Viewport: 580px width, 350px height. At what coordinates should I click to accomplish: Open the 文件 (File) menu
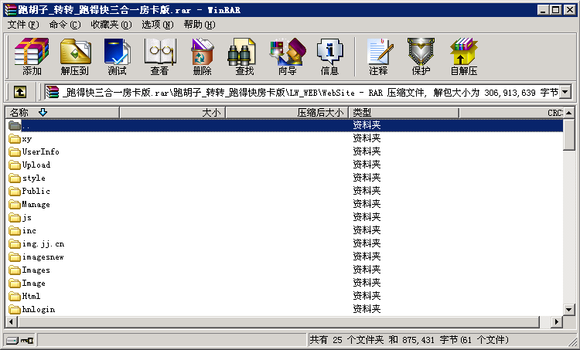(x=23, y=25)
